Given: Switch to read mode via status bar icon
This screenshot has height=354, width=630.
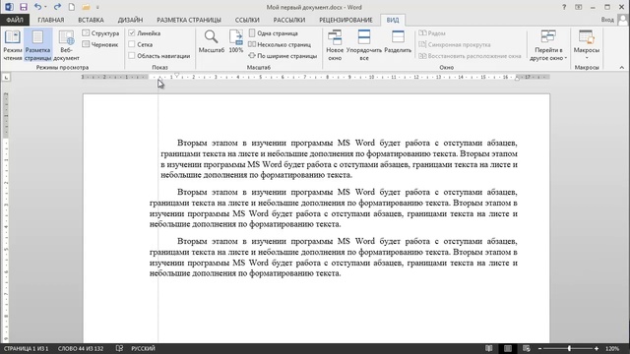Looking at the screenshot, I should click(488, 348).
